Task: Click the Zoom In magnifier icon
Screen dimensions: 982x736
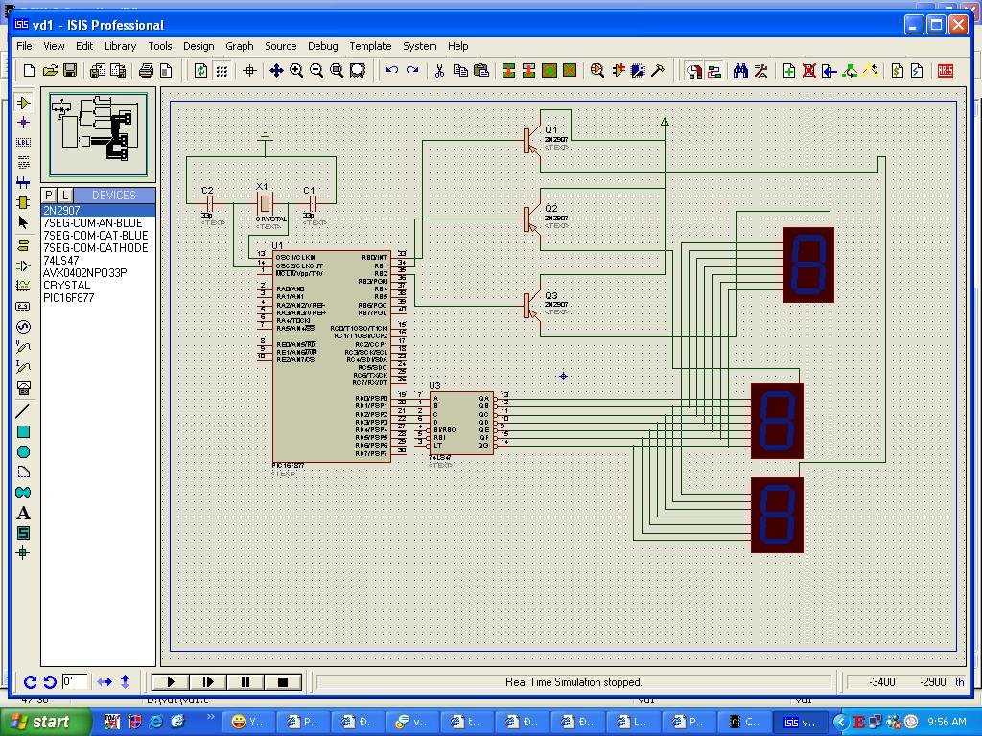Action: tap(296, 71)
